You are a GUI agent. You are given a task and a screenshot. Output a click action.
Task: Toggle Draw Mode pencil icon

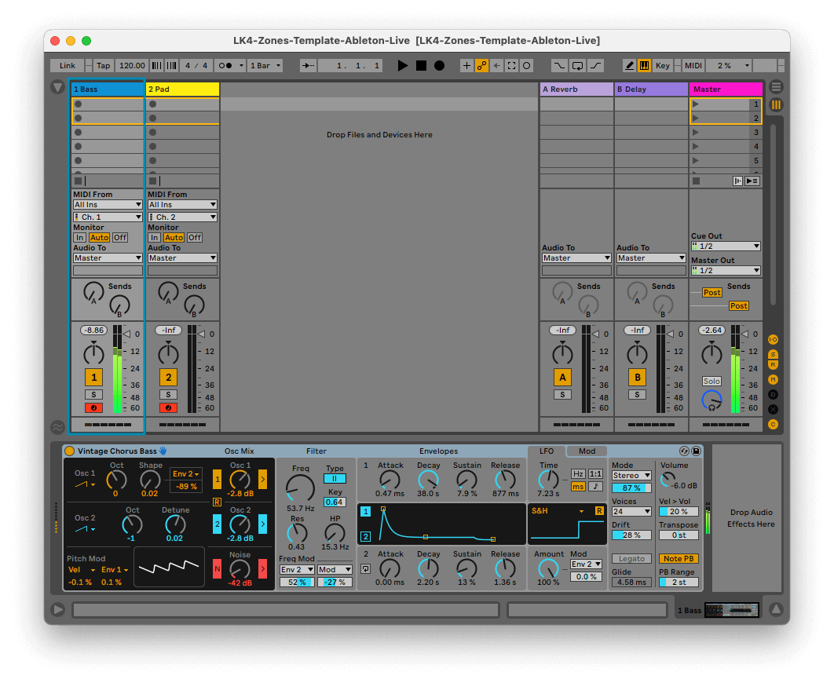click(629, 65)
